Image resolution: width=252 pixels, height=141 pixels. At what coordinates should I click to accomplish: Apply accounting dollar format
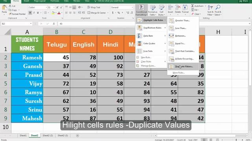click(x=113, y=13)
